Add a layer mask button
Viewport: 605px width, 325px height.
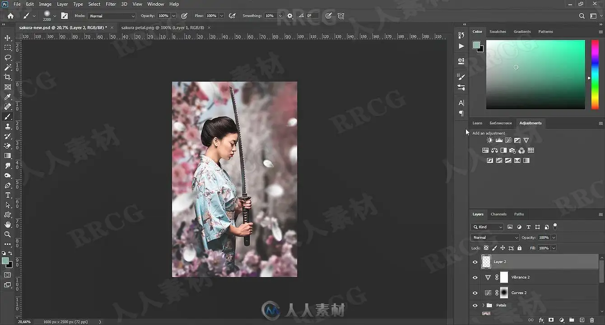click(x=551, y=320)
